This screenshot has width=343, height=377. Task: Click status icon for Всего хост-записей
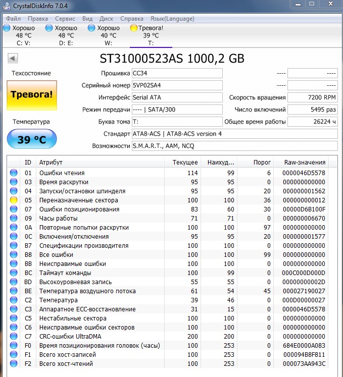point(14,354)
